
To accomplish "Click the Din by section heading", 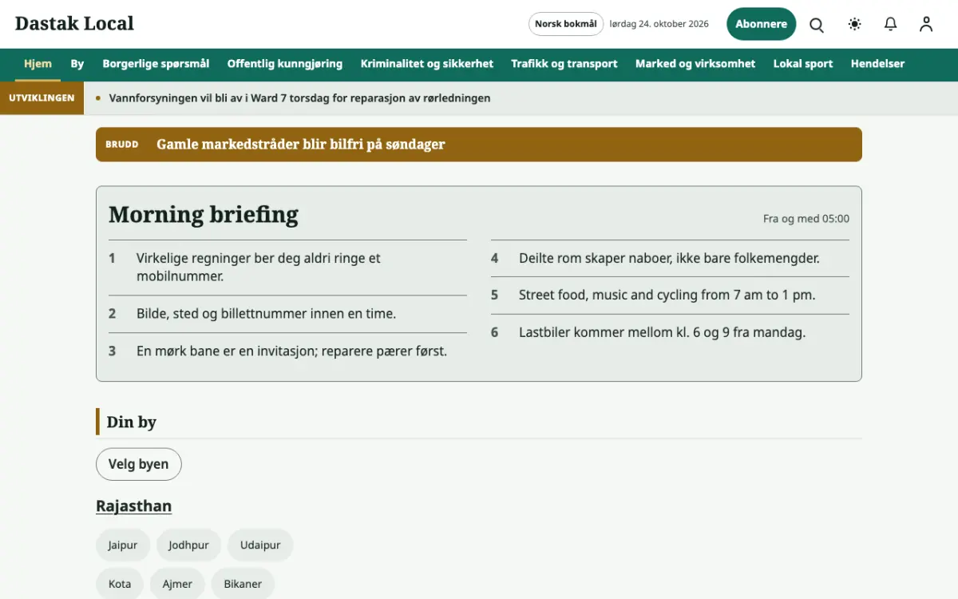I will click(x=132, y=422).
